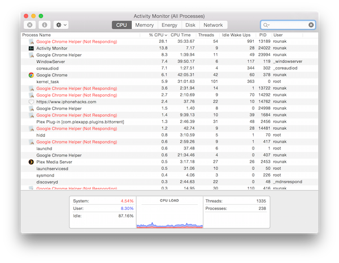Open search magnifier options dropdown
The width and height of the screenshot is (339, 263).
pos(267,25)
